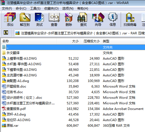Click size value 51,232
Viewport: 145px width, 132px height.
click(x=74, y=59)
